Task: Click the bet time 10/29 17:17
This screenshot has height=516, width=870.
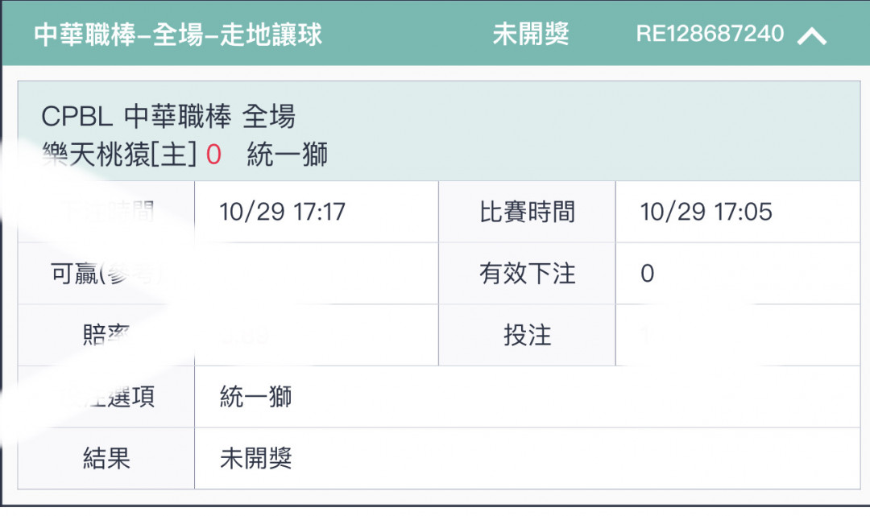Action: tap(282, 212)
